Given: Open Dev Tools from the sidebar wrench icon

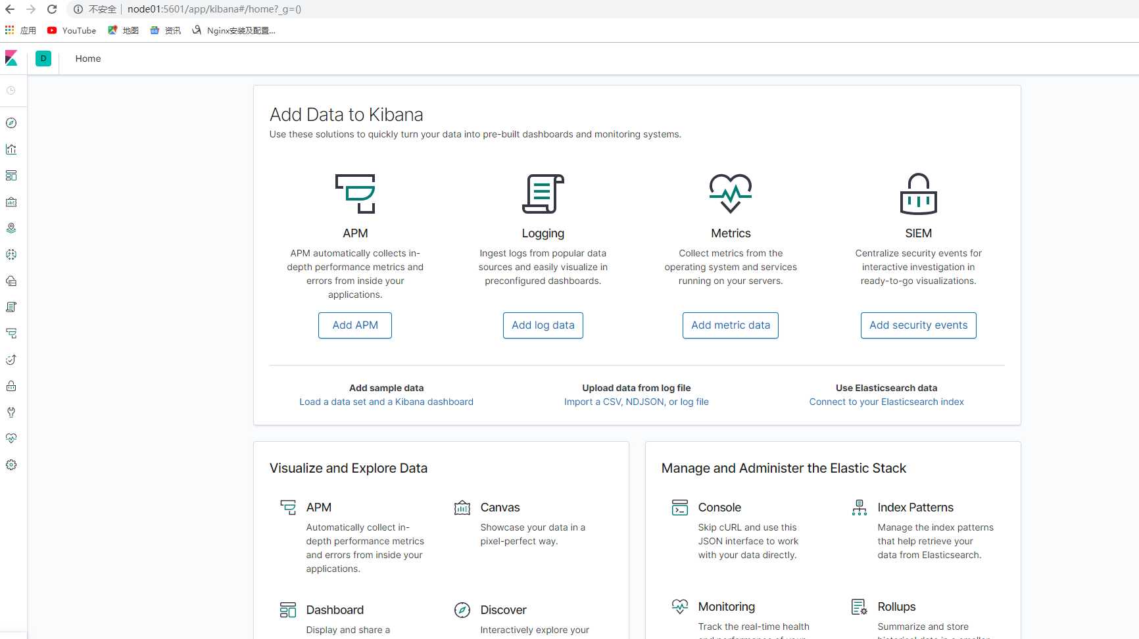Looking at the screenshot, I should point(11,412).
